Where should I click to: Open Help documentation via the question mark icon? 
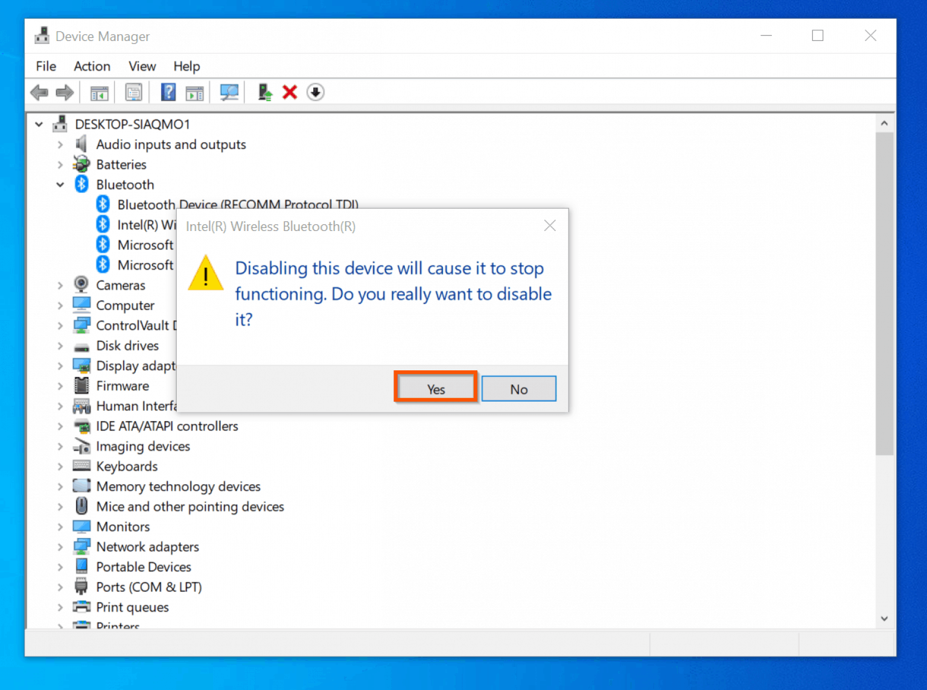(168, 92)
